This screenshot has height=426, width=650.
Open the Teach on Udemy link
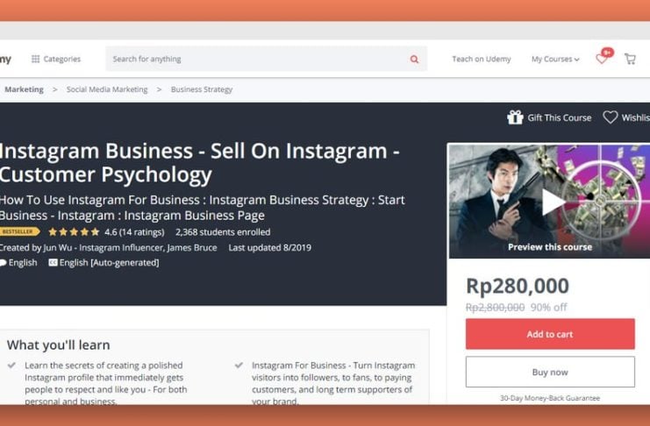[x=482, y=60]
